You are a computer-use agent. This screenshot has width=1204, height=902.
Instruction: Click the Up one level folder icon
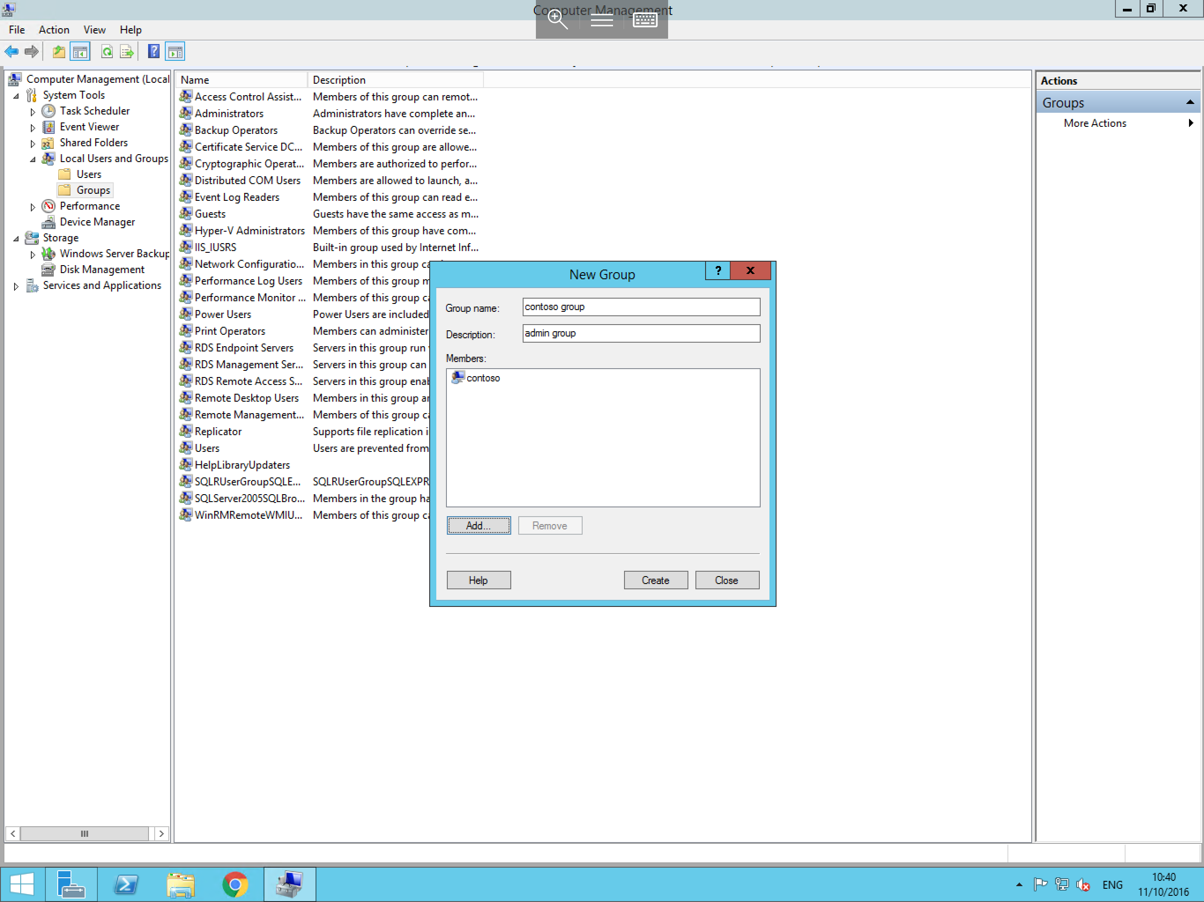[59, 52]
